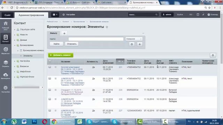
Task: Open Word from the taskbar
Action: point(24,122)
